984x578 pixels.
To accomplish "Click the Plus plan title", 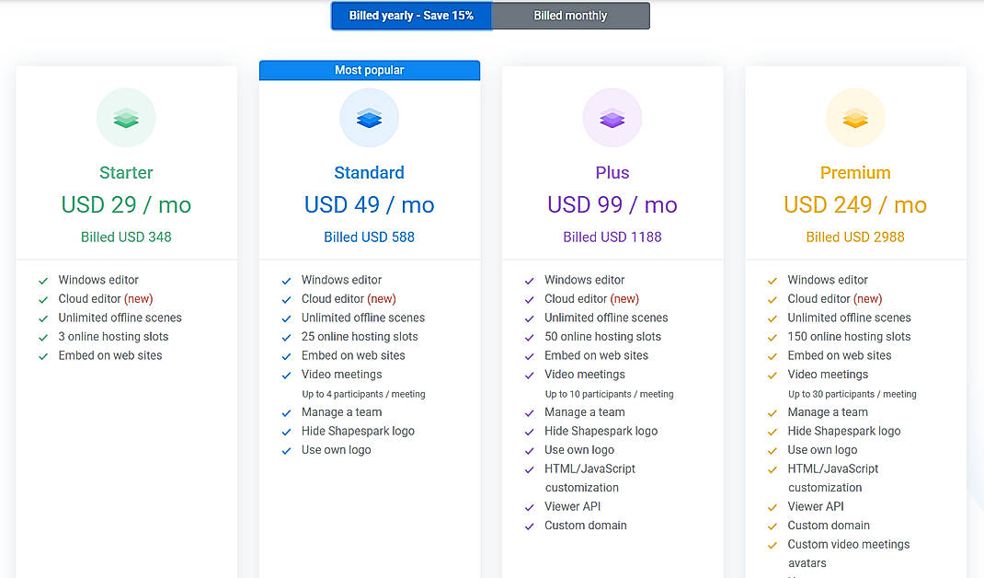I will coord(612,172).
